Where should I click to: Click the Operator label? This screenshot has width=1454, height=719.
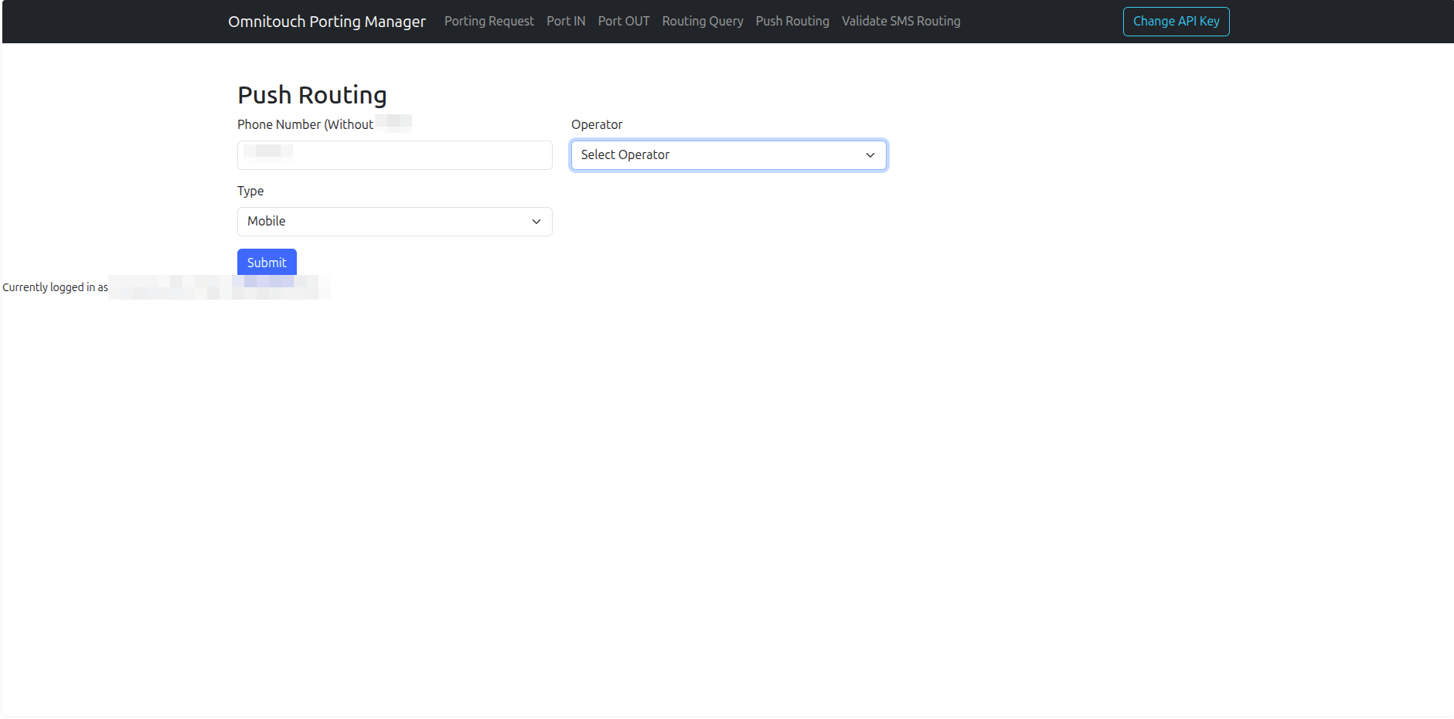pos(597,124)
